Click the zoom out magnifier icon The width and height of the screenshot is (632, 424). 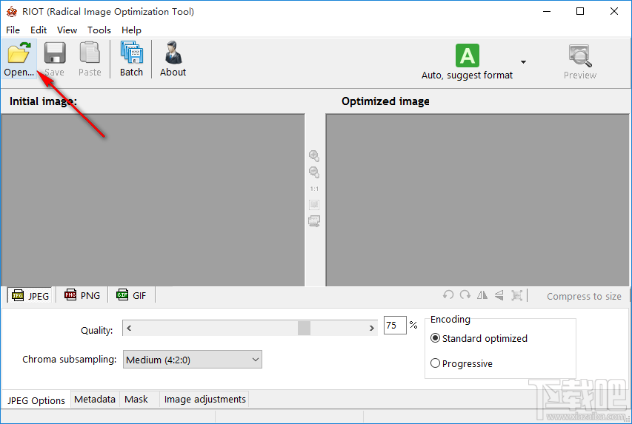[x=314, y=172]
